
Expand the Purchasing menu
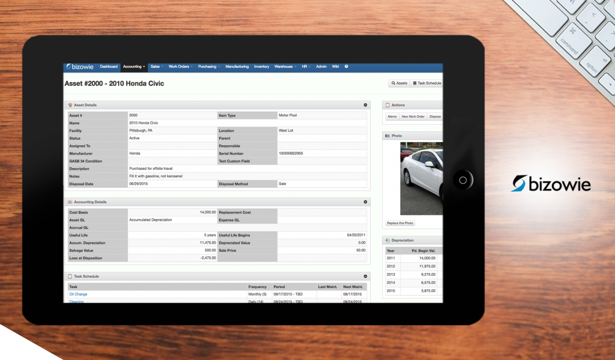click(209, 67)
